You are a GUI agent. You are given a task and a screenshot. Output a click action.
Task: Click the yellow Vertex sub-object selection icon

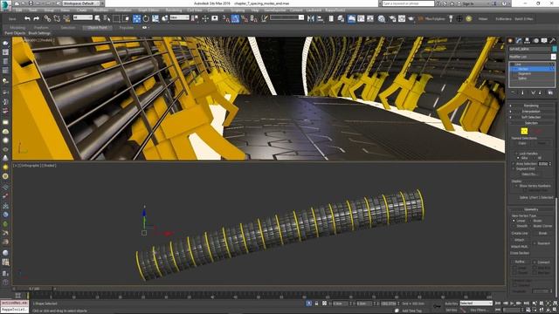pos(524,132)
